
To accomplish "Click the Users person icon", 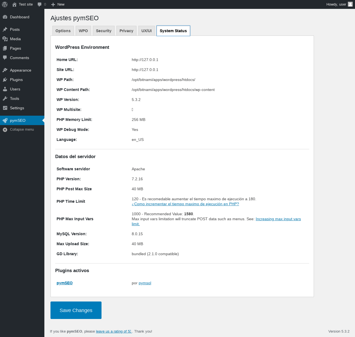I will coord(5,89).
